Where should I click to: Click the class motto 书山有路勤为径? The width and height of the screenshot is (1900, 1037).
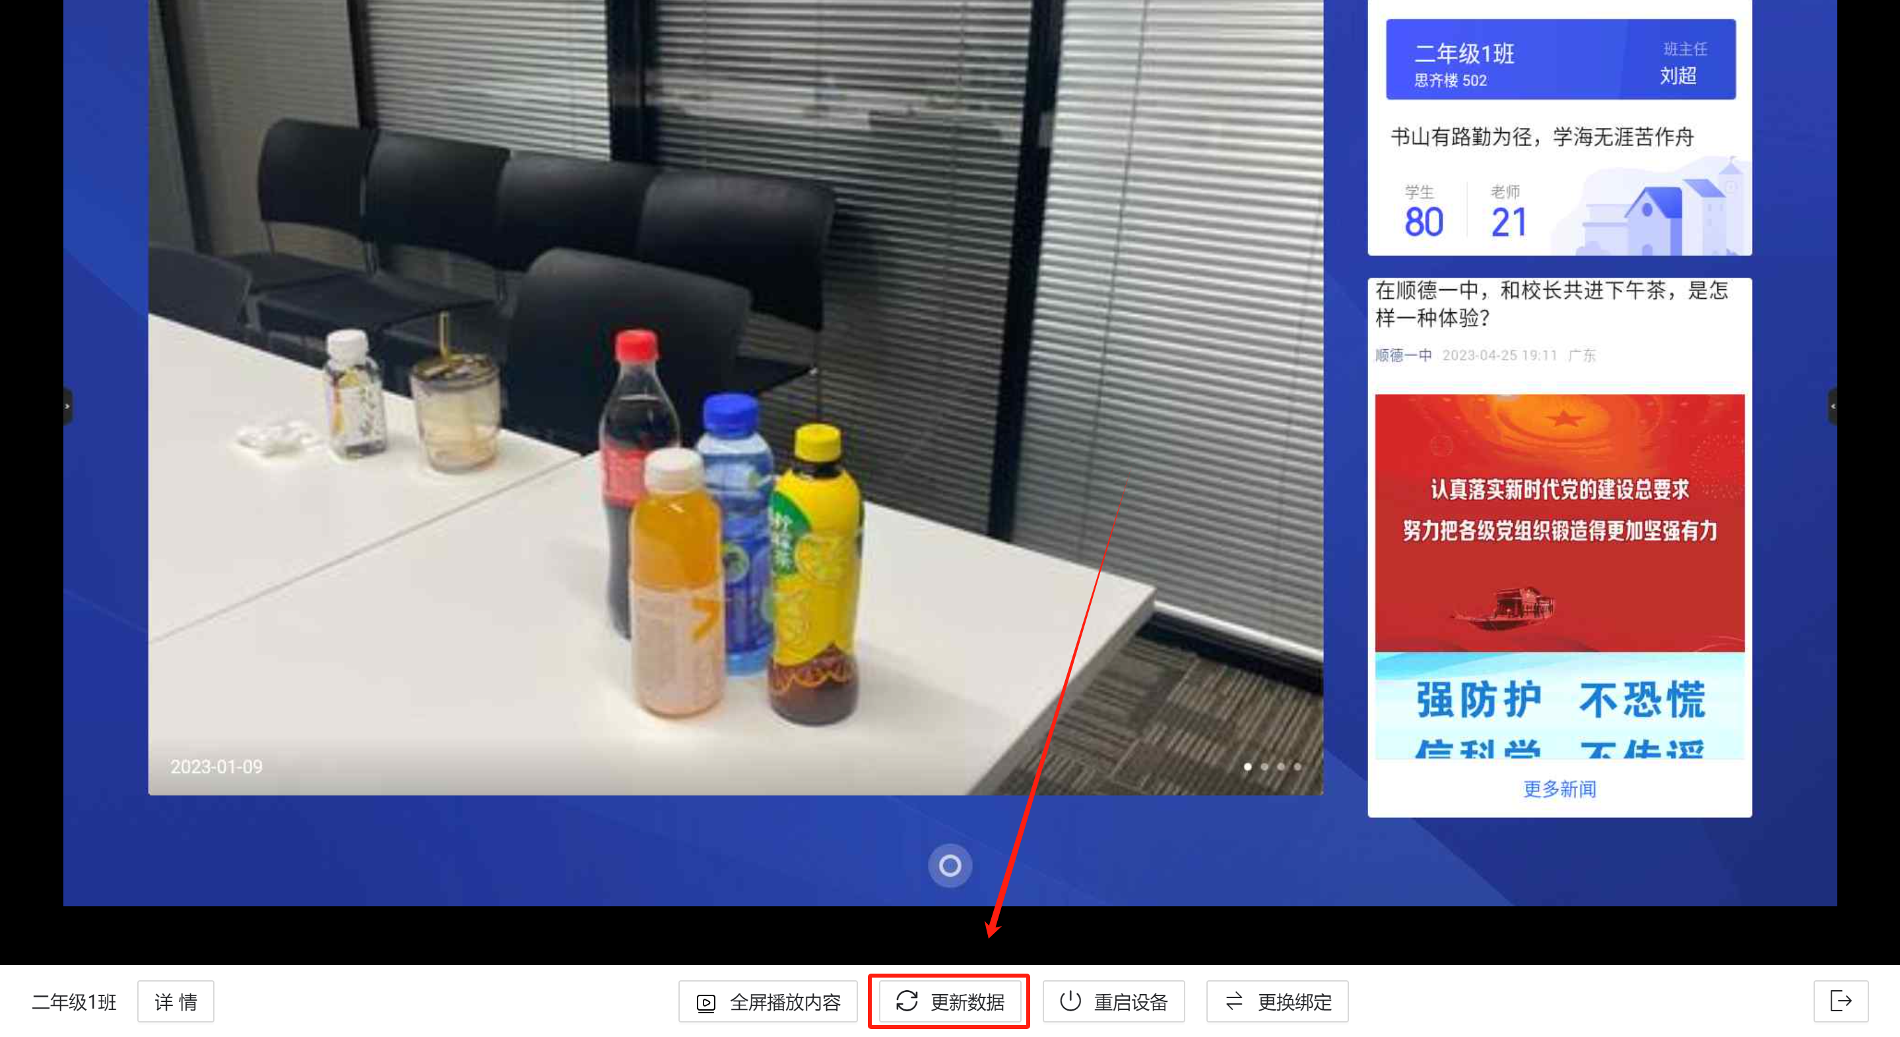pyautogui.click(x=1542, y=137)
